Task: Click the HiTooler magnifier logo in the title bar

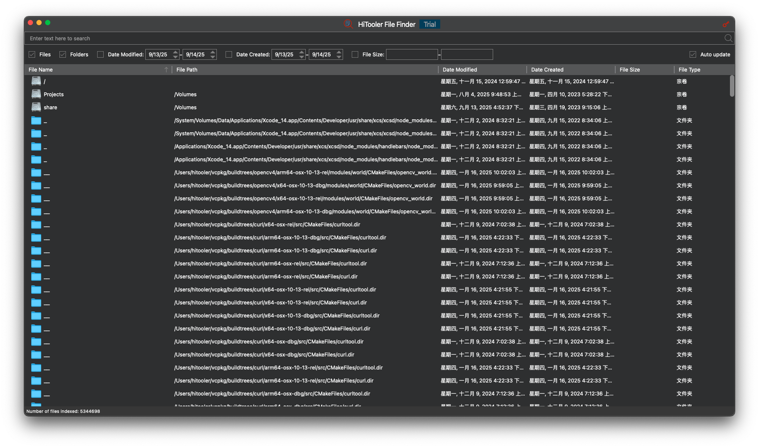Action: pyautogui.click(x=348, y=24)
